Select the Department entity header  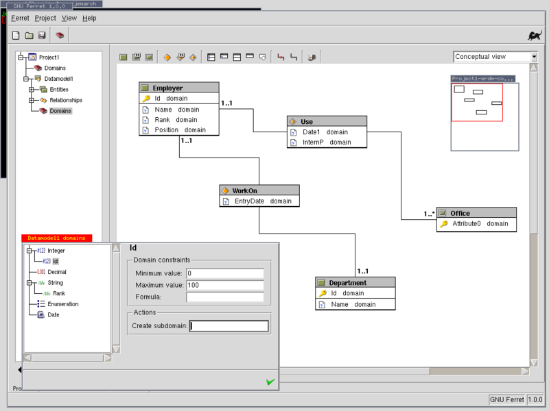tap(355, 282)
